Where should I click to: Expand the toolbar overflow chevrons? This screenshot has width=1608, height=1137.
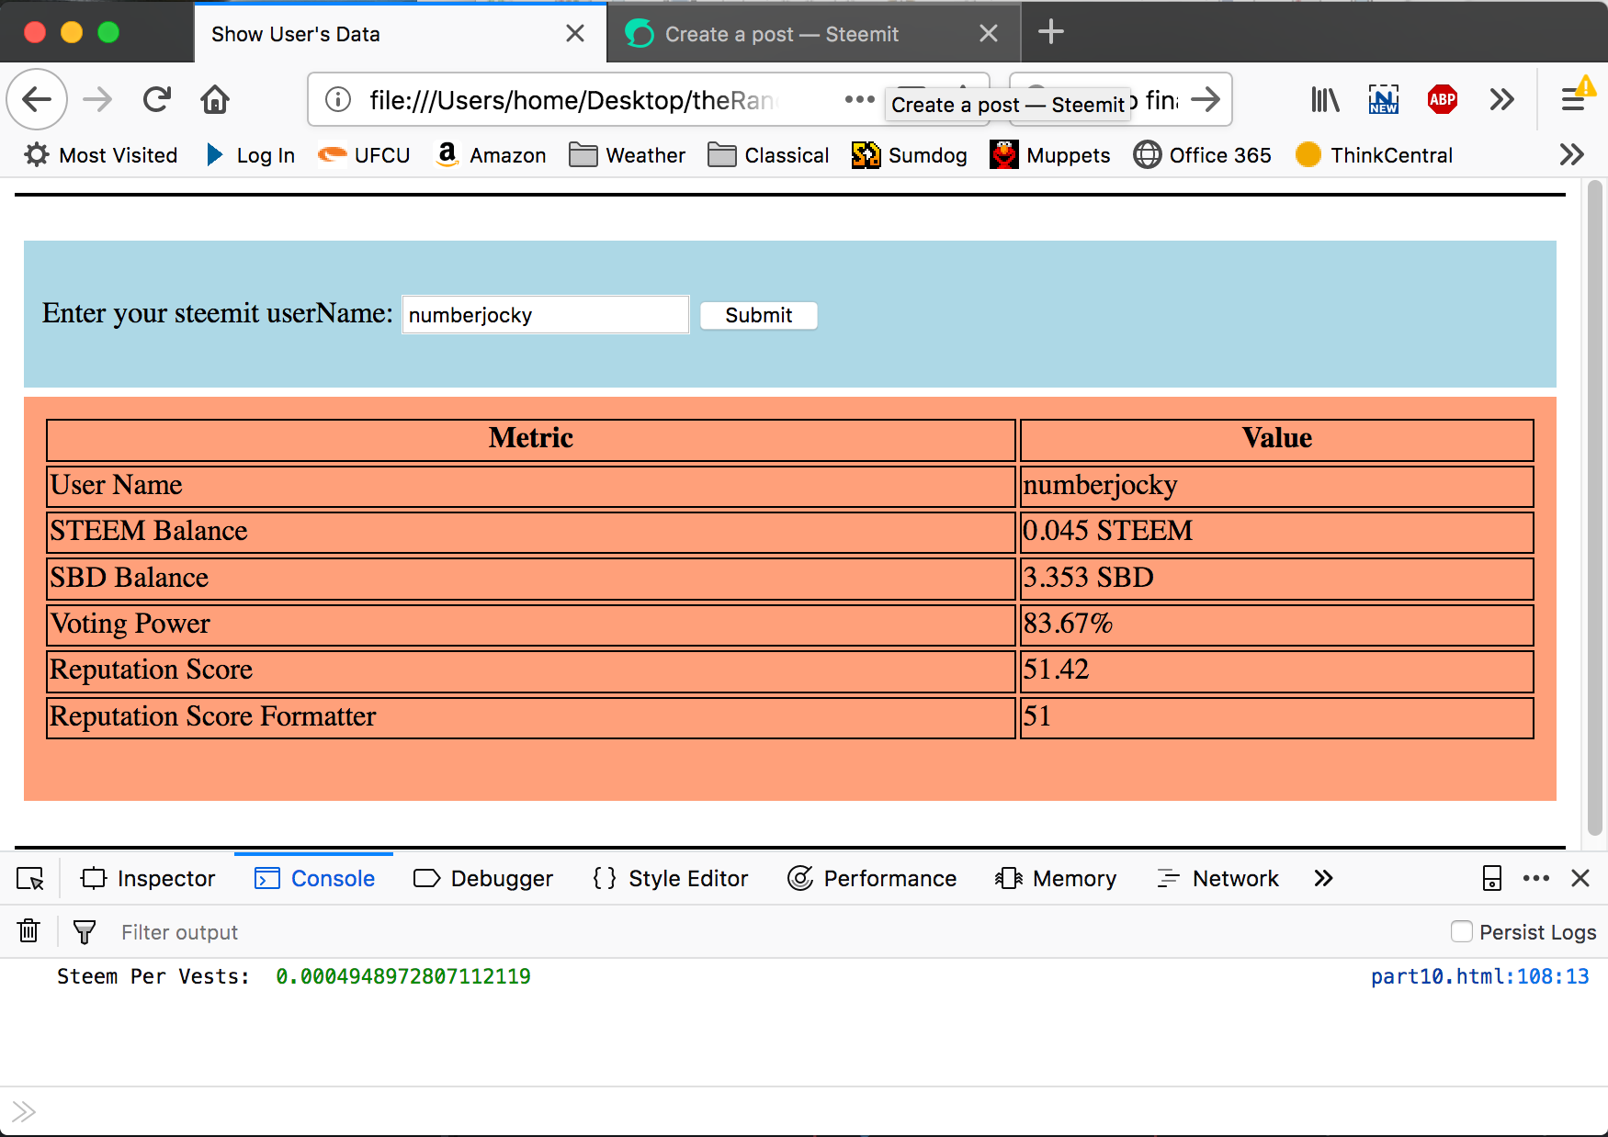(1502, 99)
